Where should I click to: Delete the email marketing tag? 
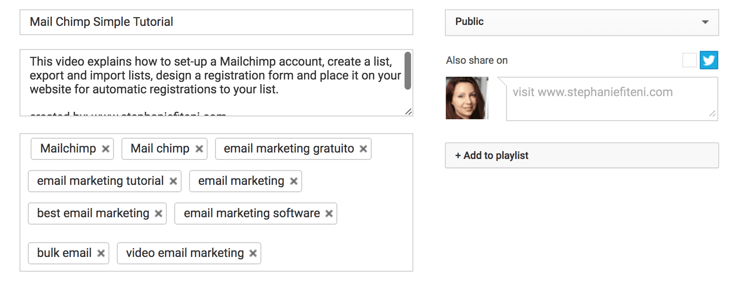pyautogui.click(x=294, y=181)
